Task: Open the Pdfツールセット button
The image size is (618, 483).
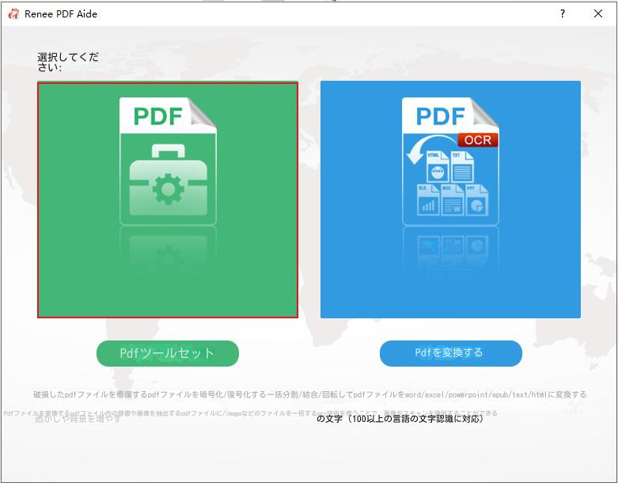Action: 168,353
